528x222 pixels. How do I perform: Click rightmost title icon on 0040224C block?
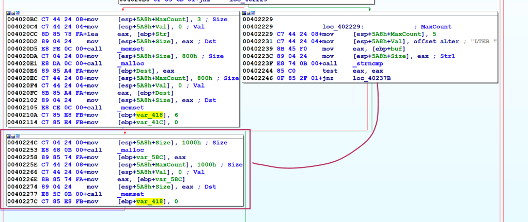point(17,135)
